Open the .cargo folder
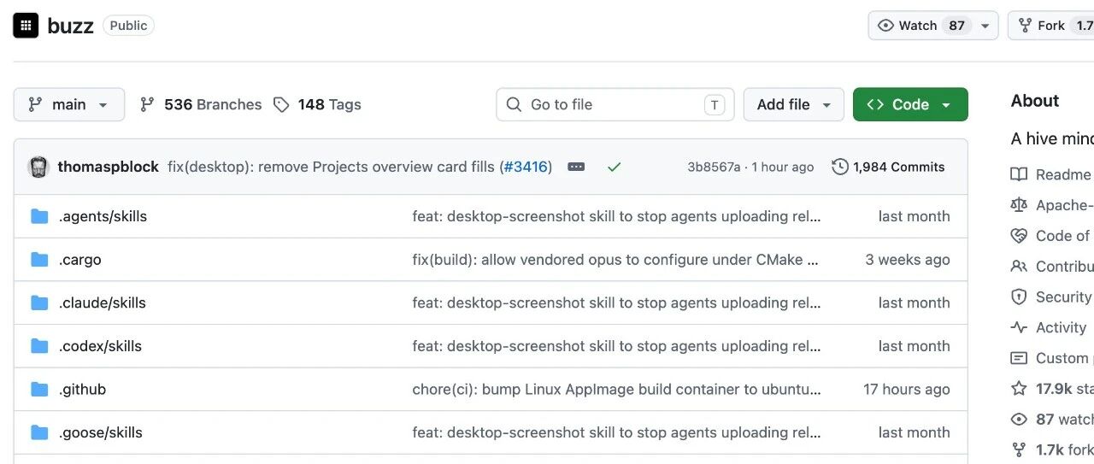Image resolution: width=1094 pixels, height=464 pixels. click(x=79, y=260)
